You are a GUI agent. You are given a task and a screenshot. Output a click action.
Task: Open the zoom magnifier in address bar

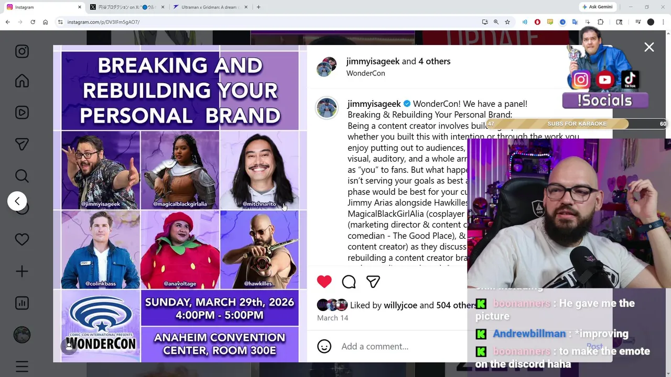496,22
